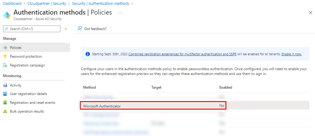Click the Enable it now link

tap(291, 54)
